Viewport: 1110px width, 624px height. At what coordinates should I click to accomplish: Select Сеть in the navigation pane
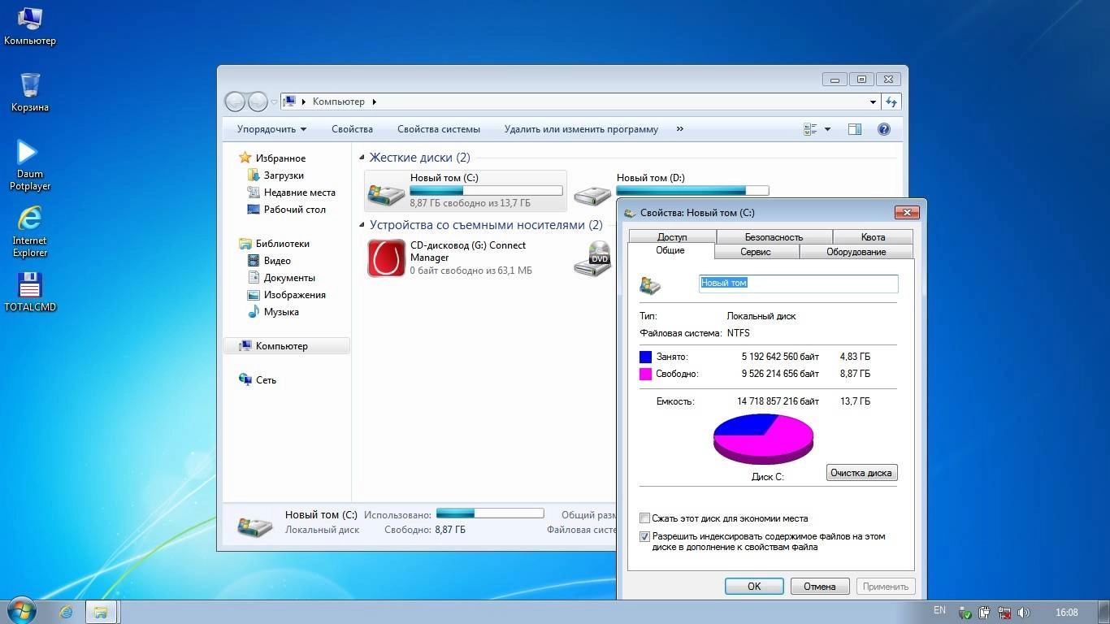pyautogui.click(x=258, y=379)
